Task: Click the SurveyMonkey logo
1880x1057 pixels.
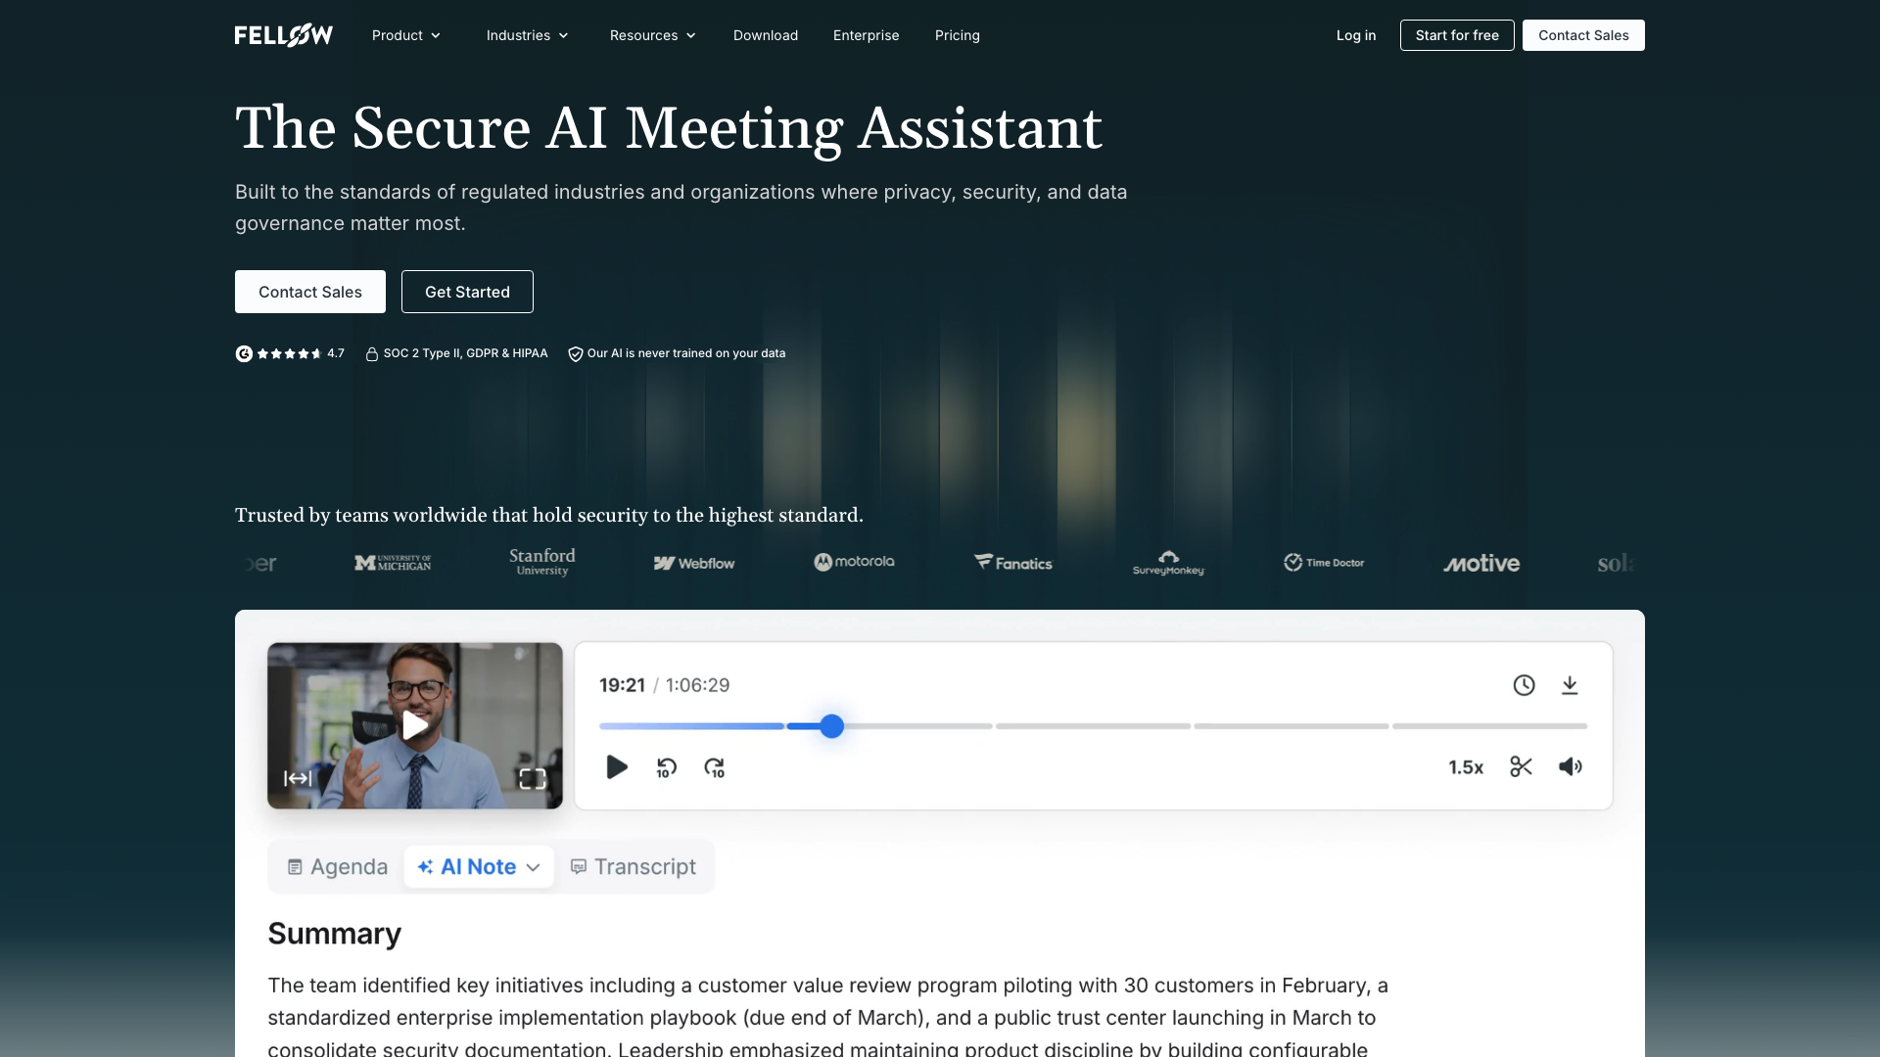Action: tap(1168, 563)
